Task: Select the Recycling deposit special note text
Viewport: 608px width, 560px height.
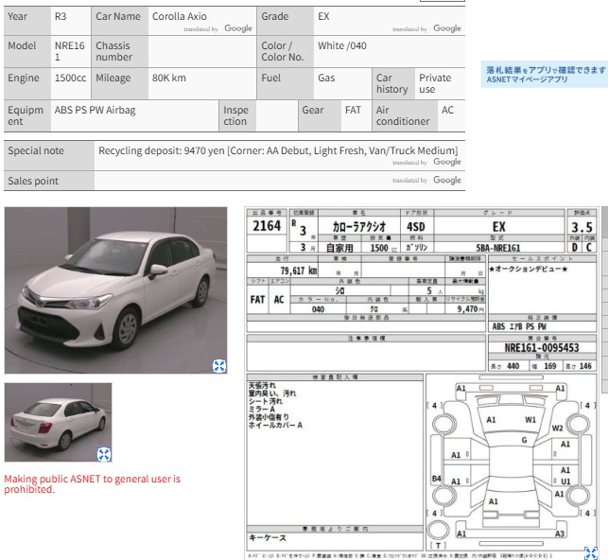Action: point(278,150)
